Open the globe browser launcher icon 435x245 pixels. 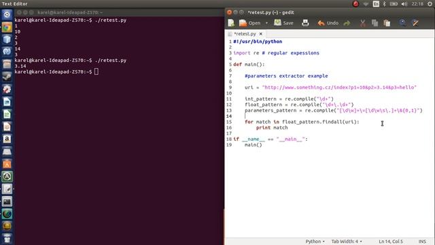point(7,214)
